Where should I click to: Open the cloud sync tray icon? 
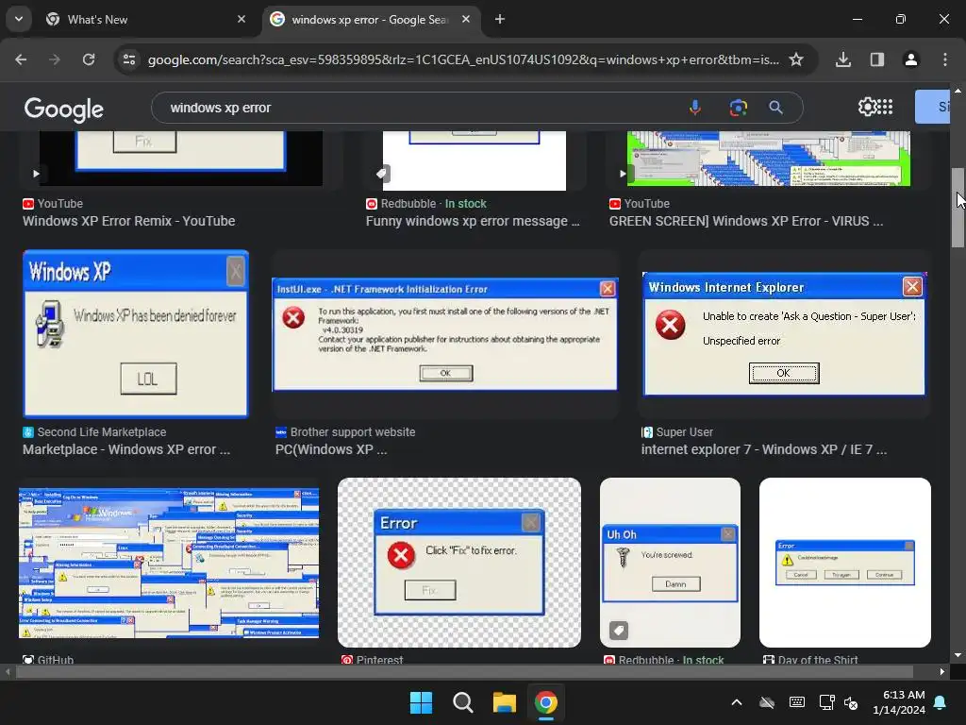point(767,702)
